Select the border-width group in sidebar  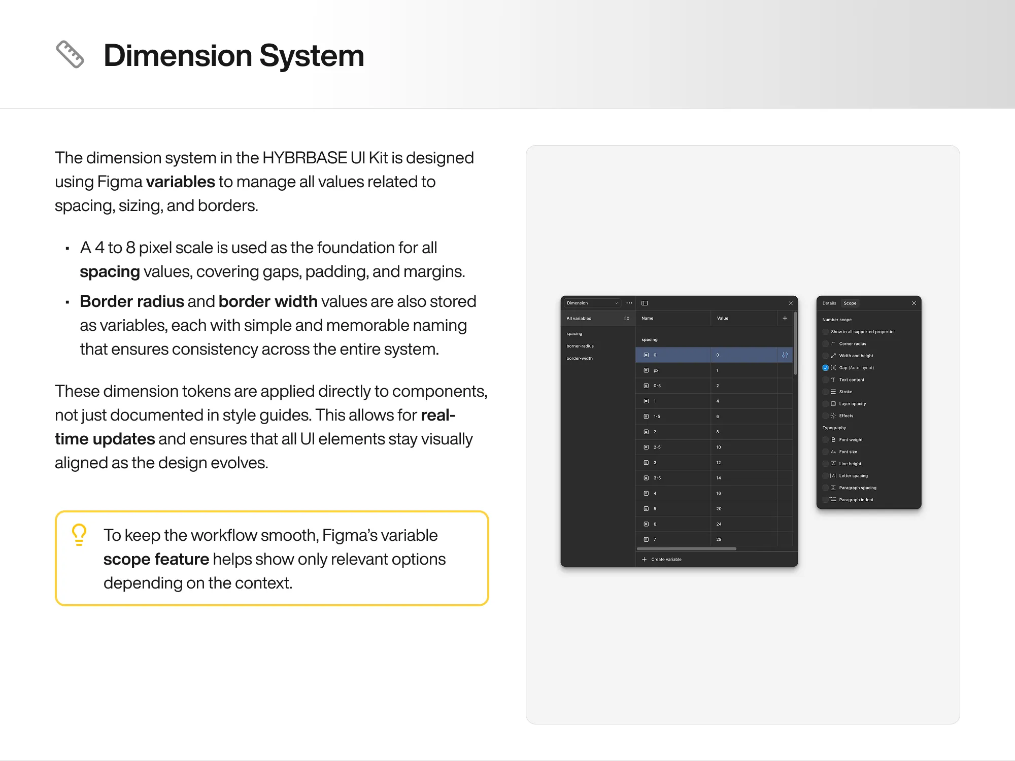pos(580,358)
